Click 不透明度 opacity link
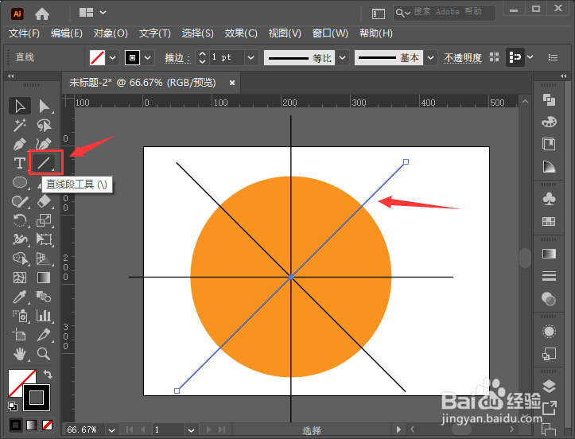 pos(462,58)
